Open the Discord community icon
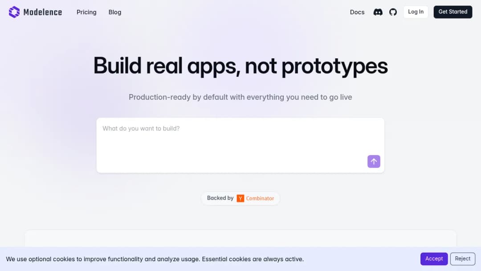481x271 pixels. point(378,12)
